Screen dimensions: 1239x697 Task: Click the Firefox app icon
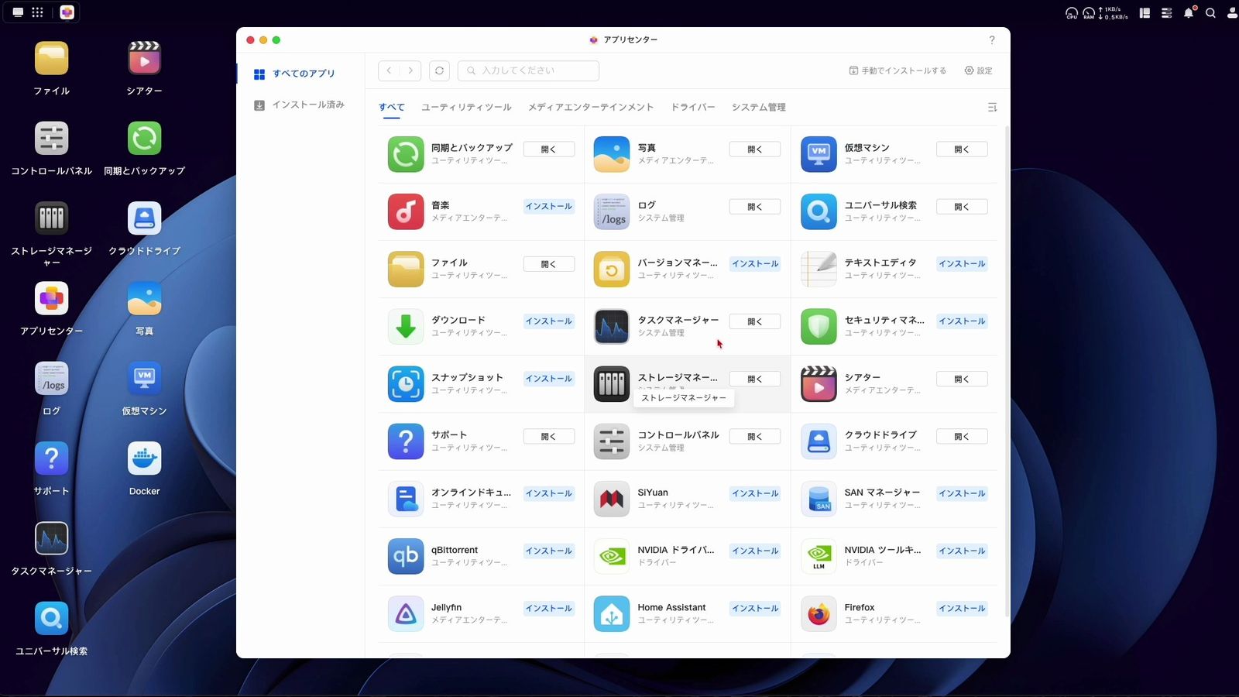pyautogui.click(x=819, y=614)
